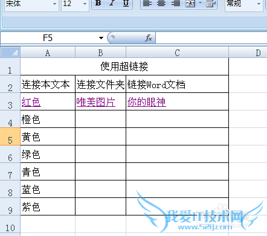Click the Name Box showing F5
267x236 pixels.
click(x=48, y=38)
